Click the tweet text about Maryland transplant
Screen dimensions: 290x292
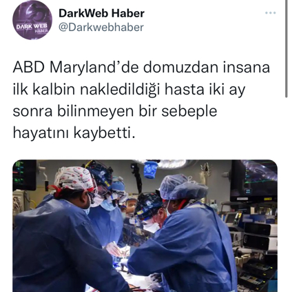pos(141,100)
